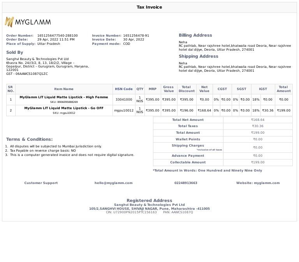The height and width of the screenshot is (262, 299).
Task: Click place of supply Uttar Pradesh
Action: click(x=49, y=44)
